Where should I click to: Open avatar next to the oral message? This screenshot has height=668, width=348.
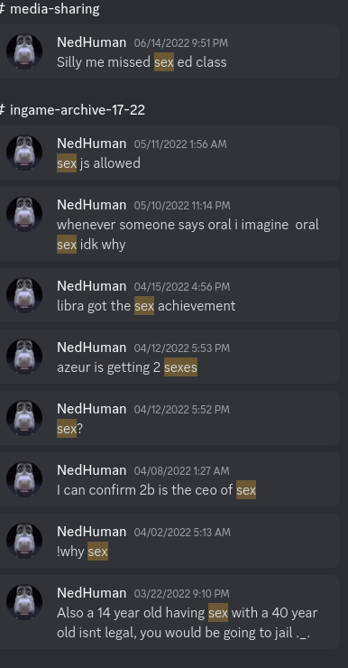[24, 214]
